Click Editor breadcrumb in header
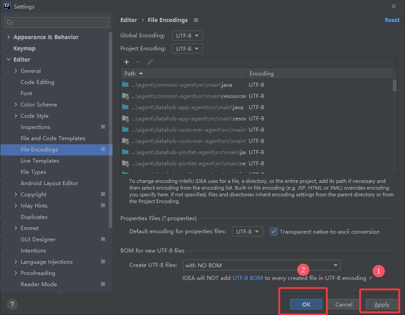The height and width of the screenshot is (315, 405). (128, 20)
